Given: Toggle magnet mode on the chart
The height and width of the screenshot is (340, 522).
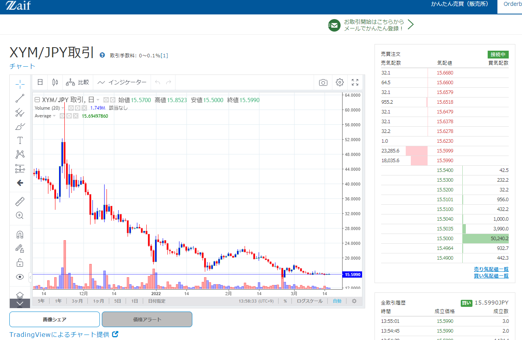Looking at the screenshot, I should click(20, 234).
